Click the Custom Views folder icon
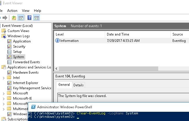 click(4, 31)
